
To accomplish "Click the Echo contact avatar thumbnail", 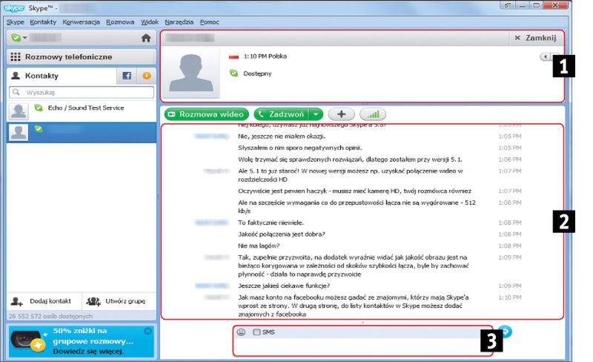I will pos(18,111).
